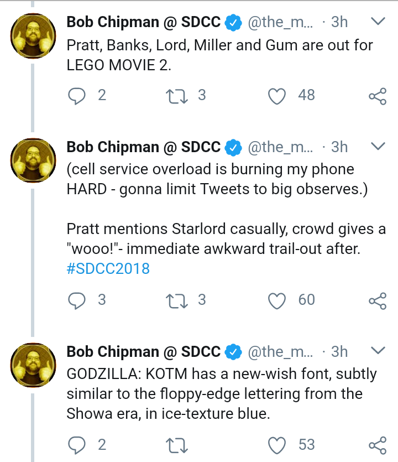Open Bob Chipman profile from first tweet name
Screen dimensions: 398x462
pyautogui.click(x=143, y=22)
